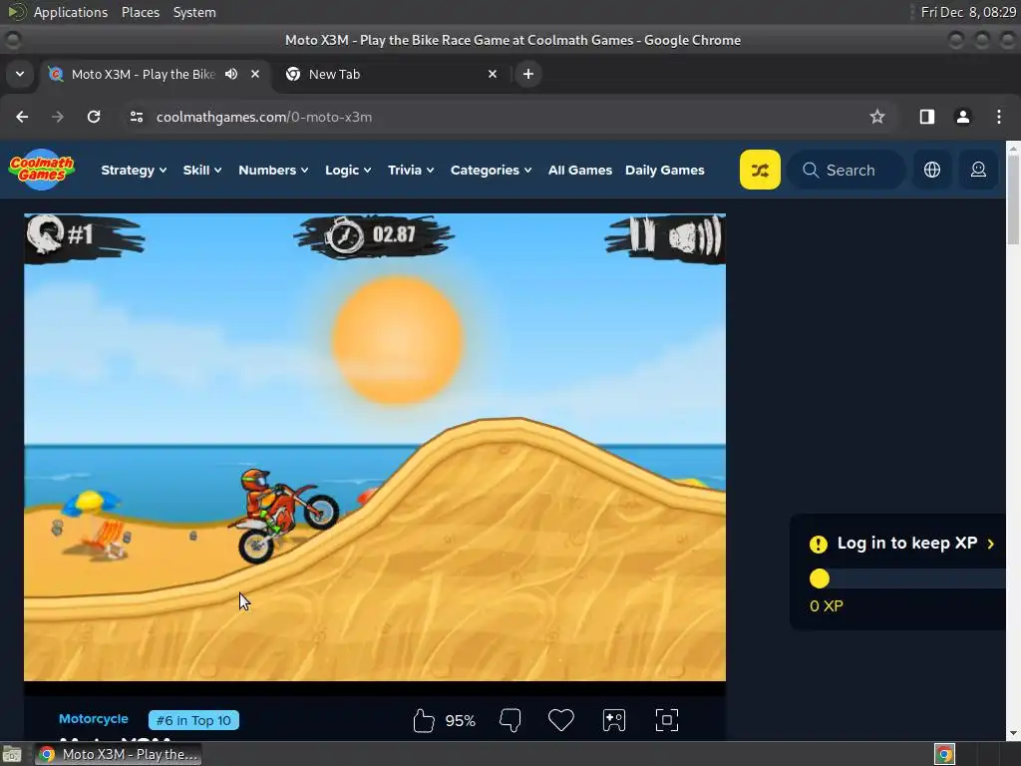Open the Daily Games link
This screenshot has width=1021, height=766.
coord(665,170)
